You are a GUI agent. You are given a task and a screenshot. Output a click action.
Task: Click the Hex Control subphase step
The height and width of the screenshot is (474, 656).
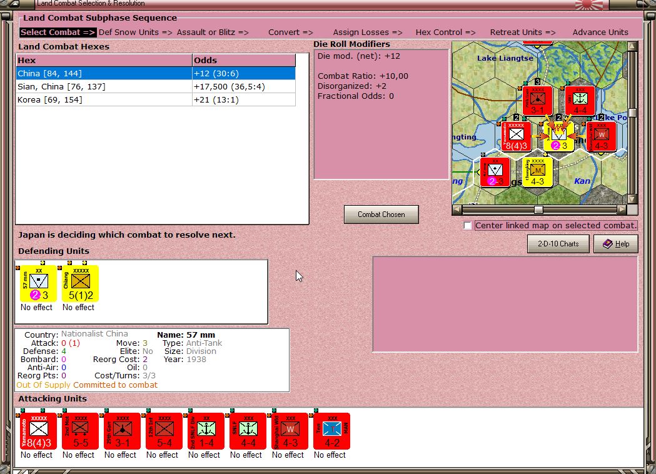point(445,33)
